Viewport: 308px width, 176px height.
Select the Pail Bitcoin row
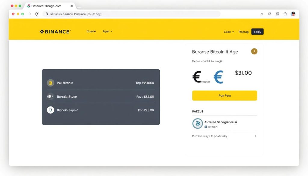point(101,83)
